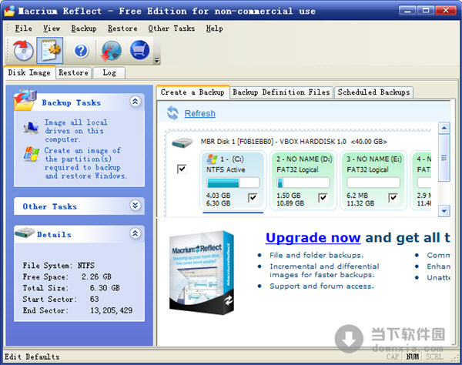Click 'Free Space: 2.26 GB' in Details

[67, 276]
